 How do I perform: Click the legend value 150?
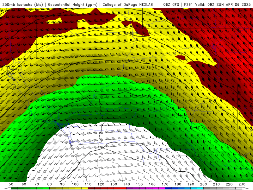[x=139, y=184]
